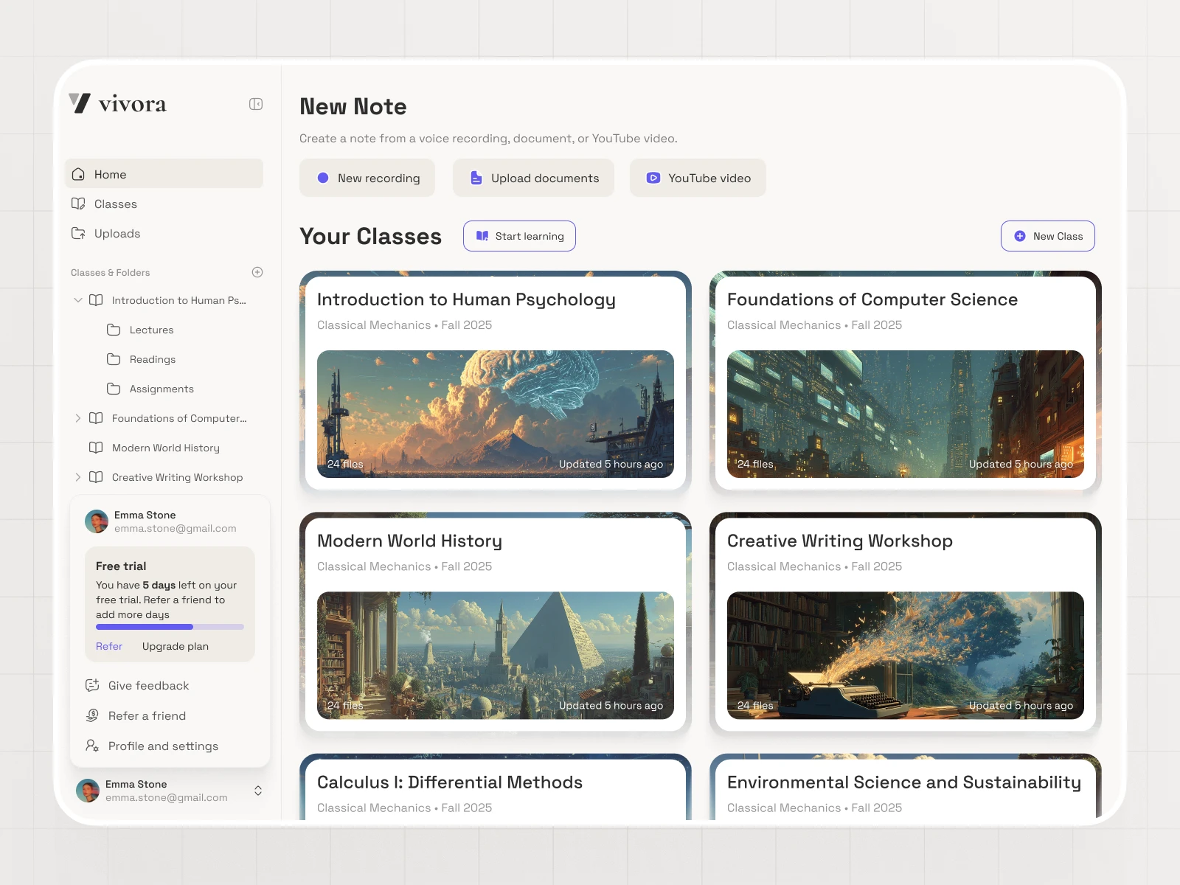Click the Home house icon

pyautogui.click(x=78, y=174)
